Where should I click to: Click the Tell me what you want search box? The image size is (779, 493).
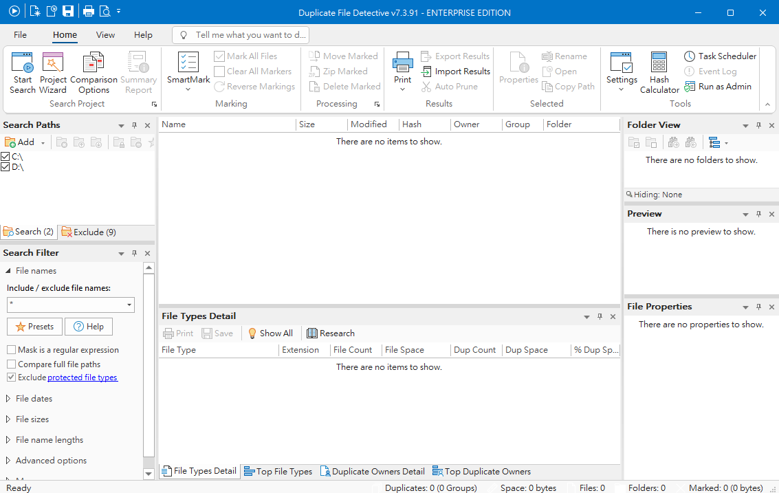pos(241,35)
